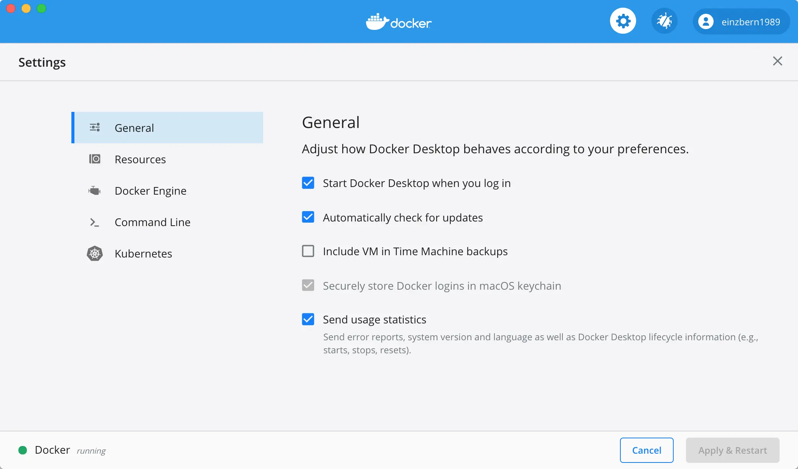Click the General sliders icon in sidebar
Screen dimensions: 798x469
(x=95, y=128)
